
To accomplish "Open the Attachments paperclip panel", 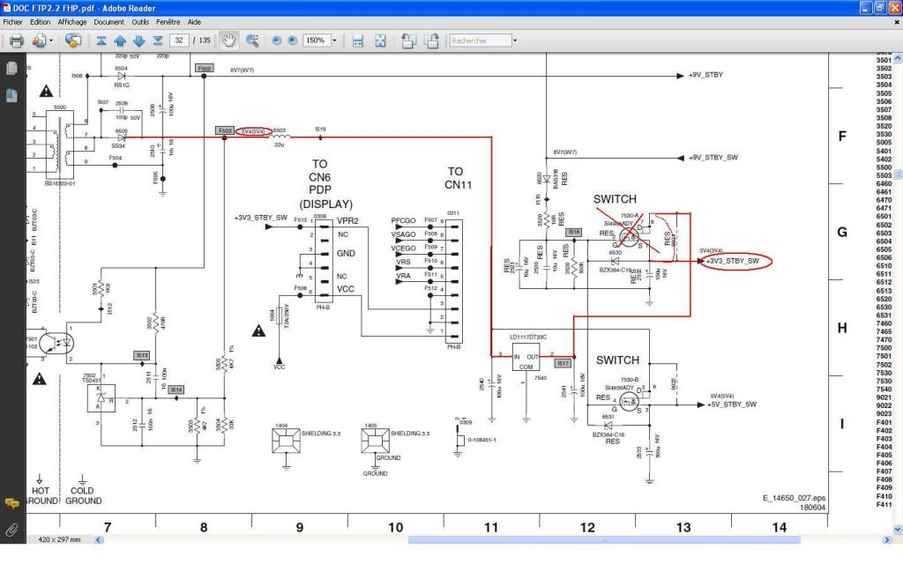I will (11, 529).
